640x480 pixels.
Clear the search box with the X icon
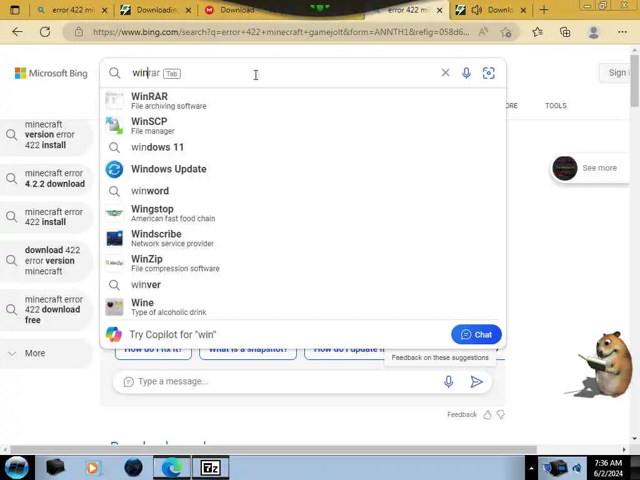click(x=445, y=72)
